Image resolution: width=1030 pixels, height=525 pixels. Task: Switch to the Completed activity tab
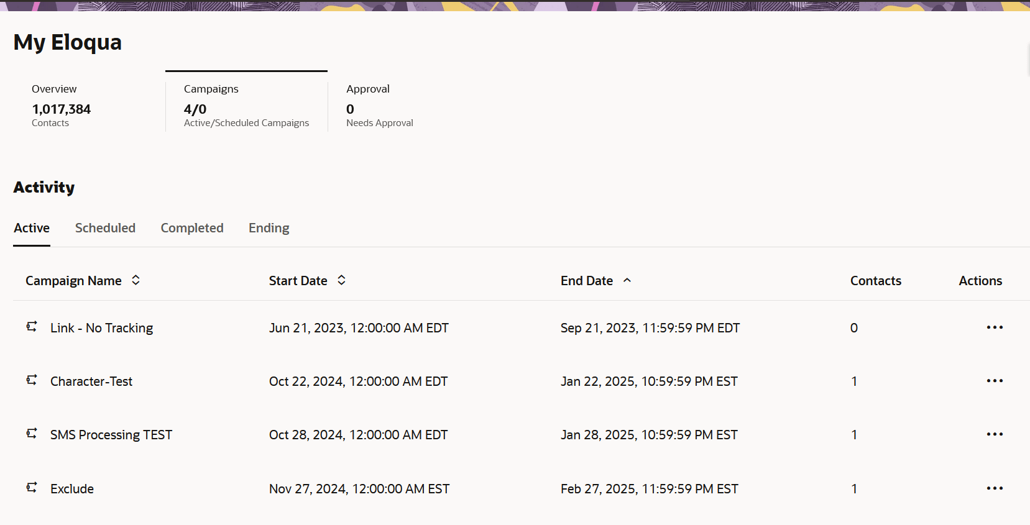192,228
